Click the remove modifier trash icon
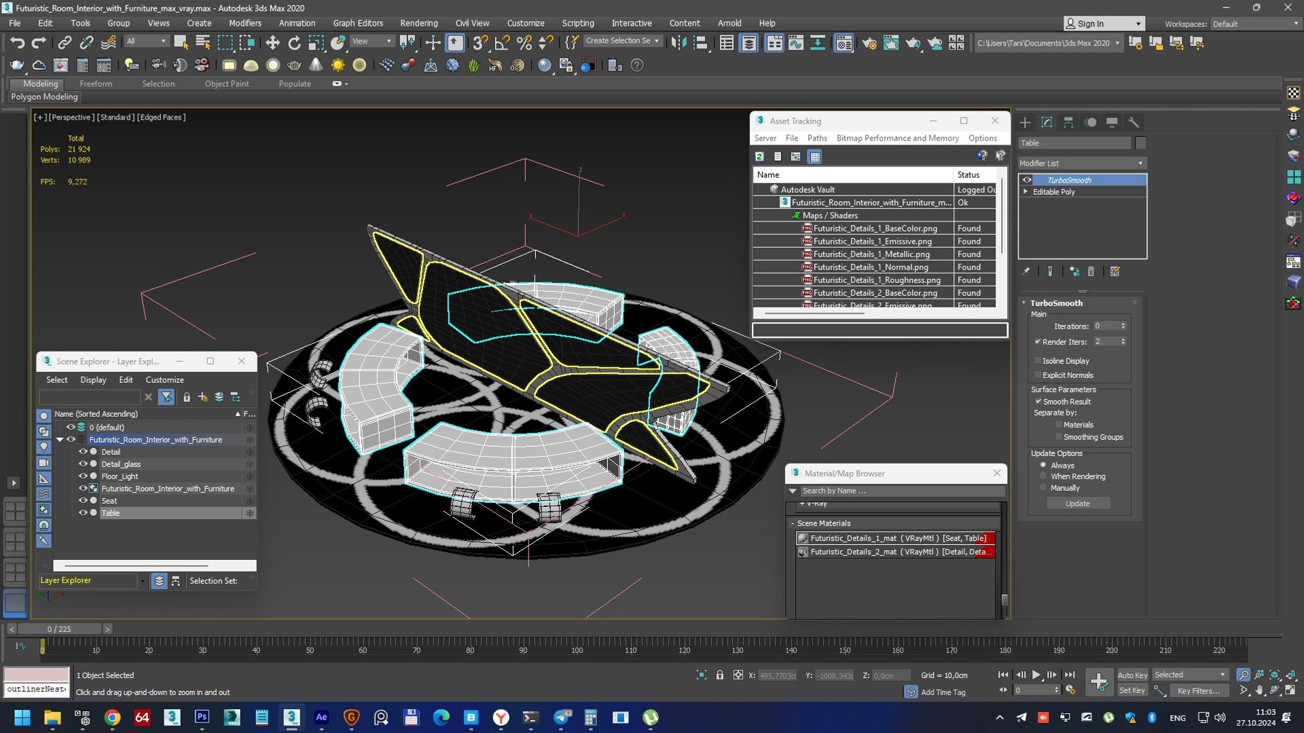 [x=1091, y=271]
